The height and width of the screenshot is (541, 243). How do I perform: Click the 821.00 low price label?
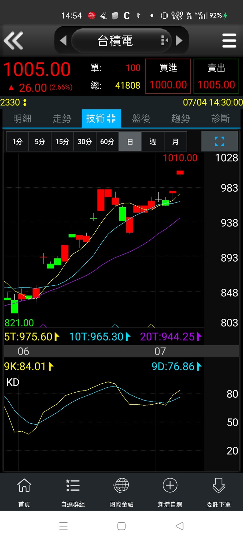(x=19, y=322)
